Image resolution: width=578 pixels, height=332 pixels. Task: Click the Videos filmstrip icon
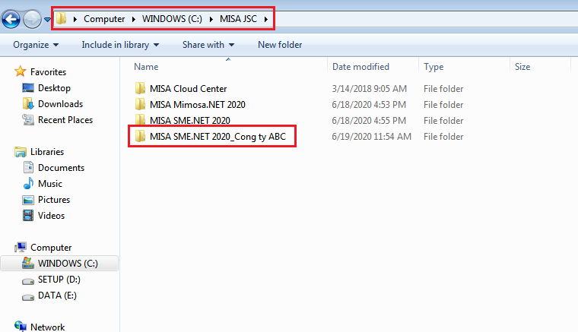click(28, 215)
